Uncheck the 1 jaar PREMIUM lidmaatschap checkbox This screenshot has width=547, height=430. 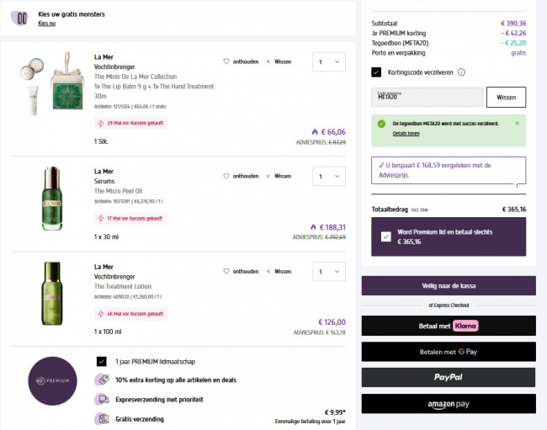point(101,361)
